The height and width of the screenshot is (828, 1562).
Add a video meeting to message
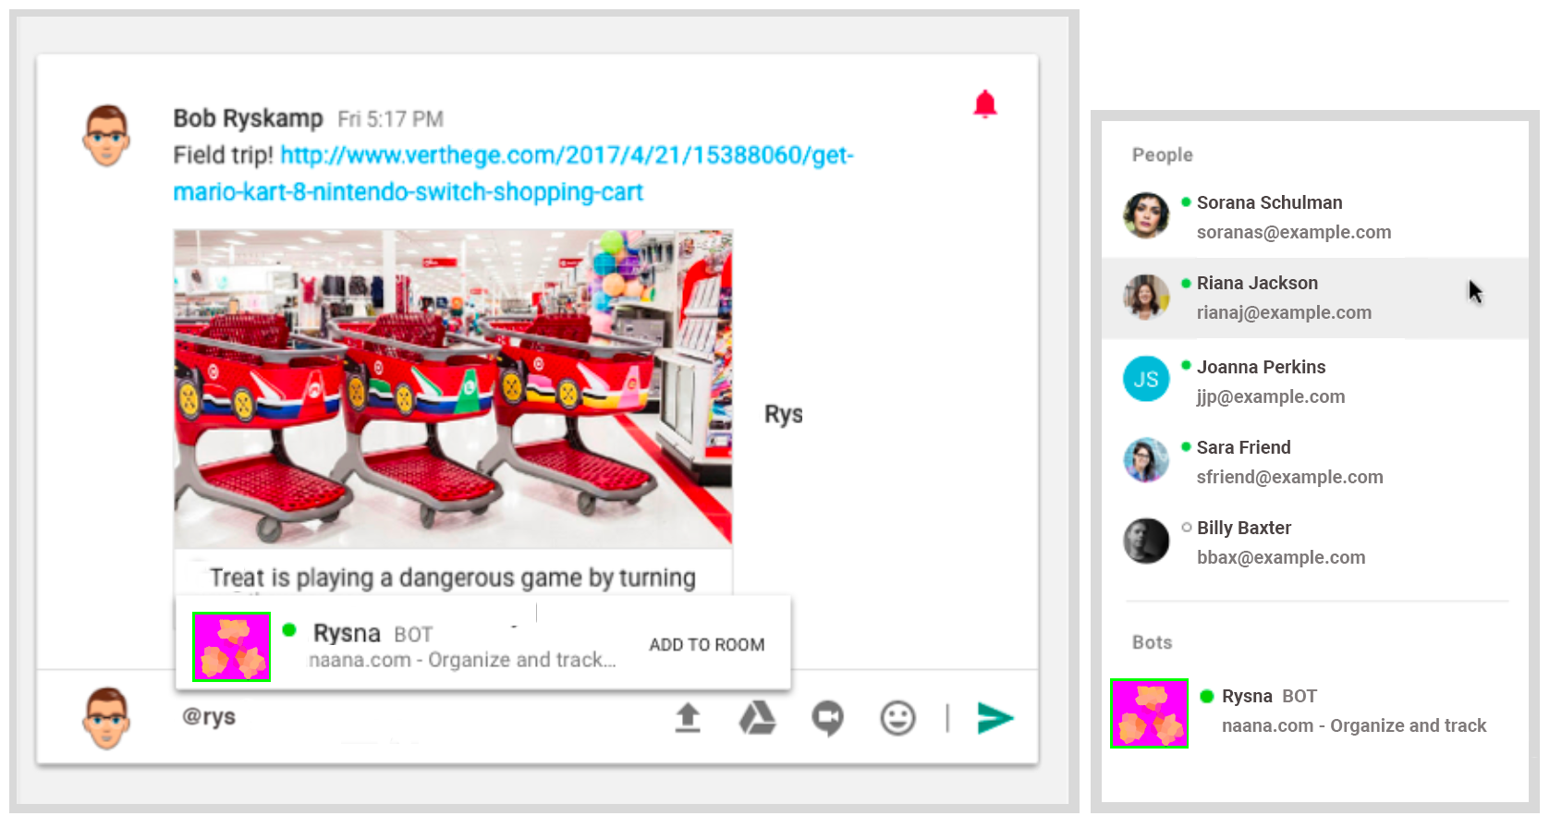click(827, 719)
